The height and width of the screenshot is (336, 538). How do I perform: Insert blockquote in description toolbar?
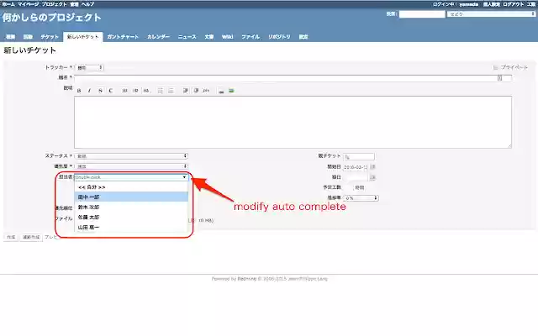(185, 91)
